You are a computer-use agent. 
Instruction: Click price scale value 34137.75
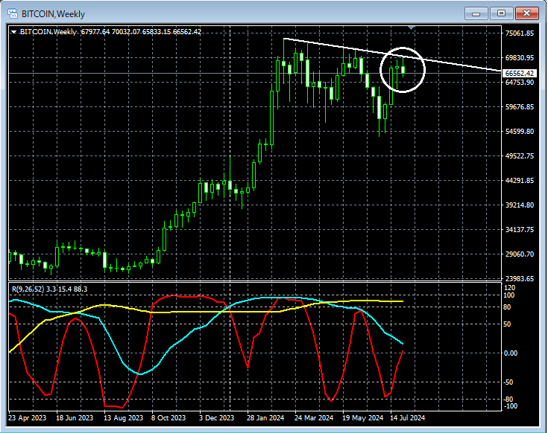(x=520, y=229)
